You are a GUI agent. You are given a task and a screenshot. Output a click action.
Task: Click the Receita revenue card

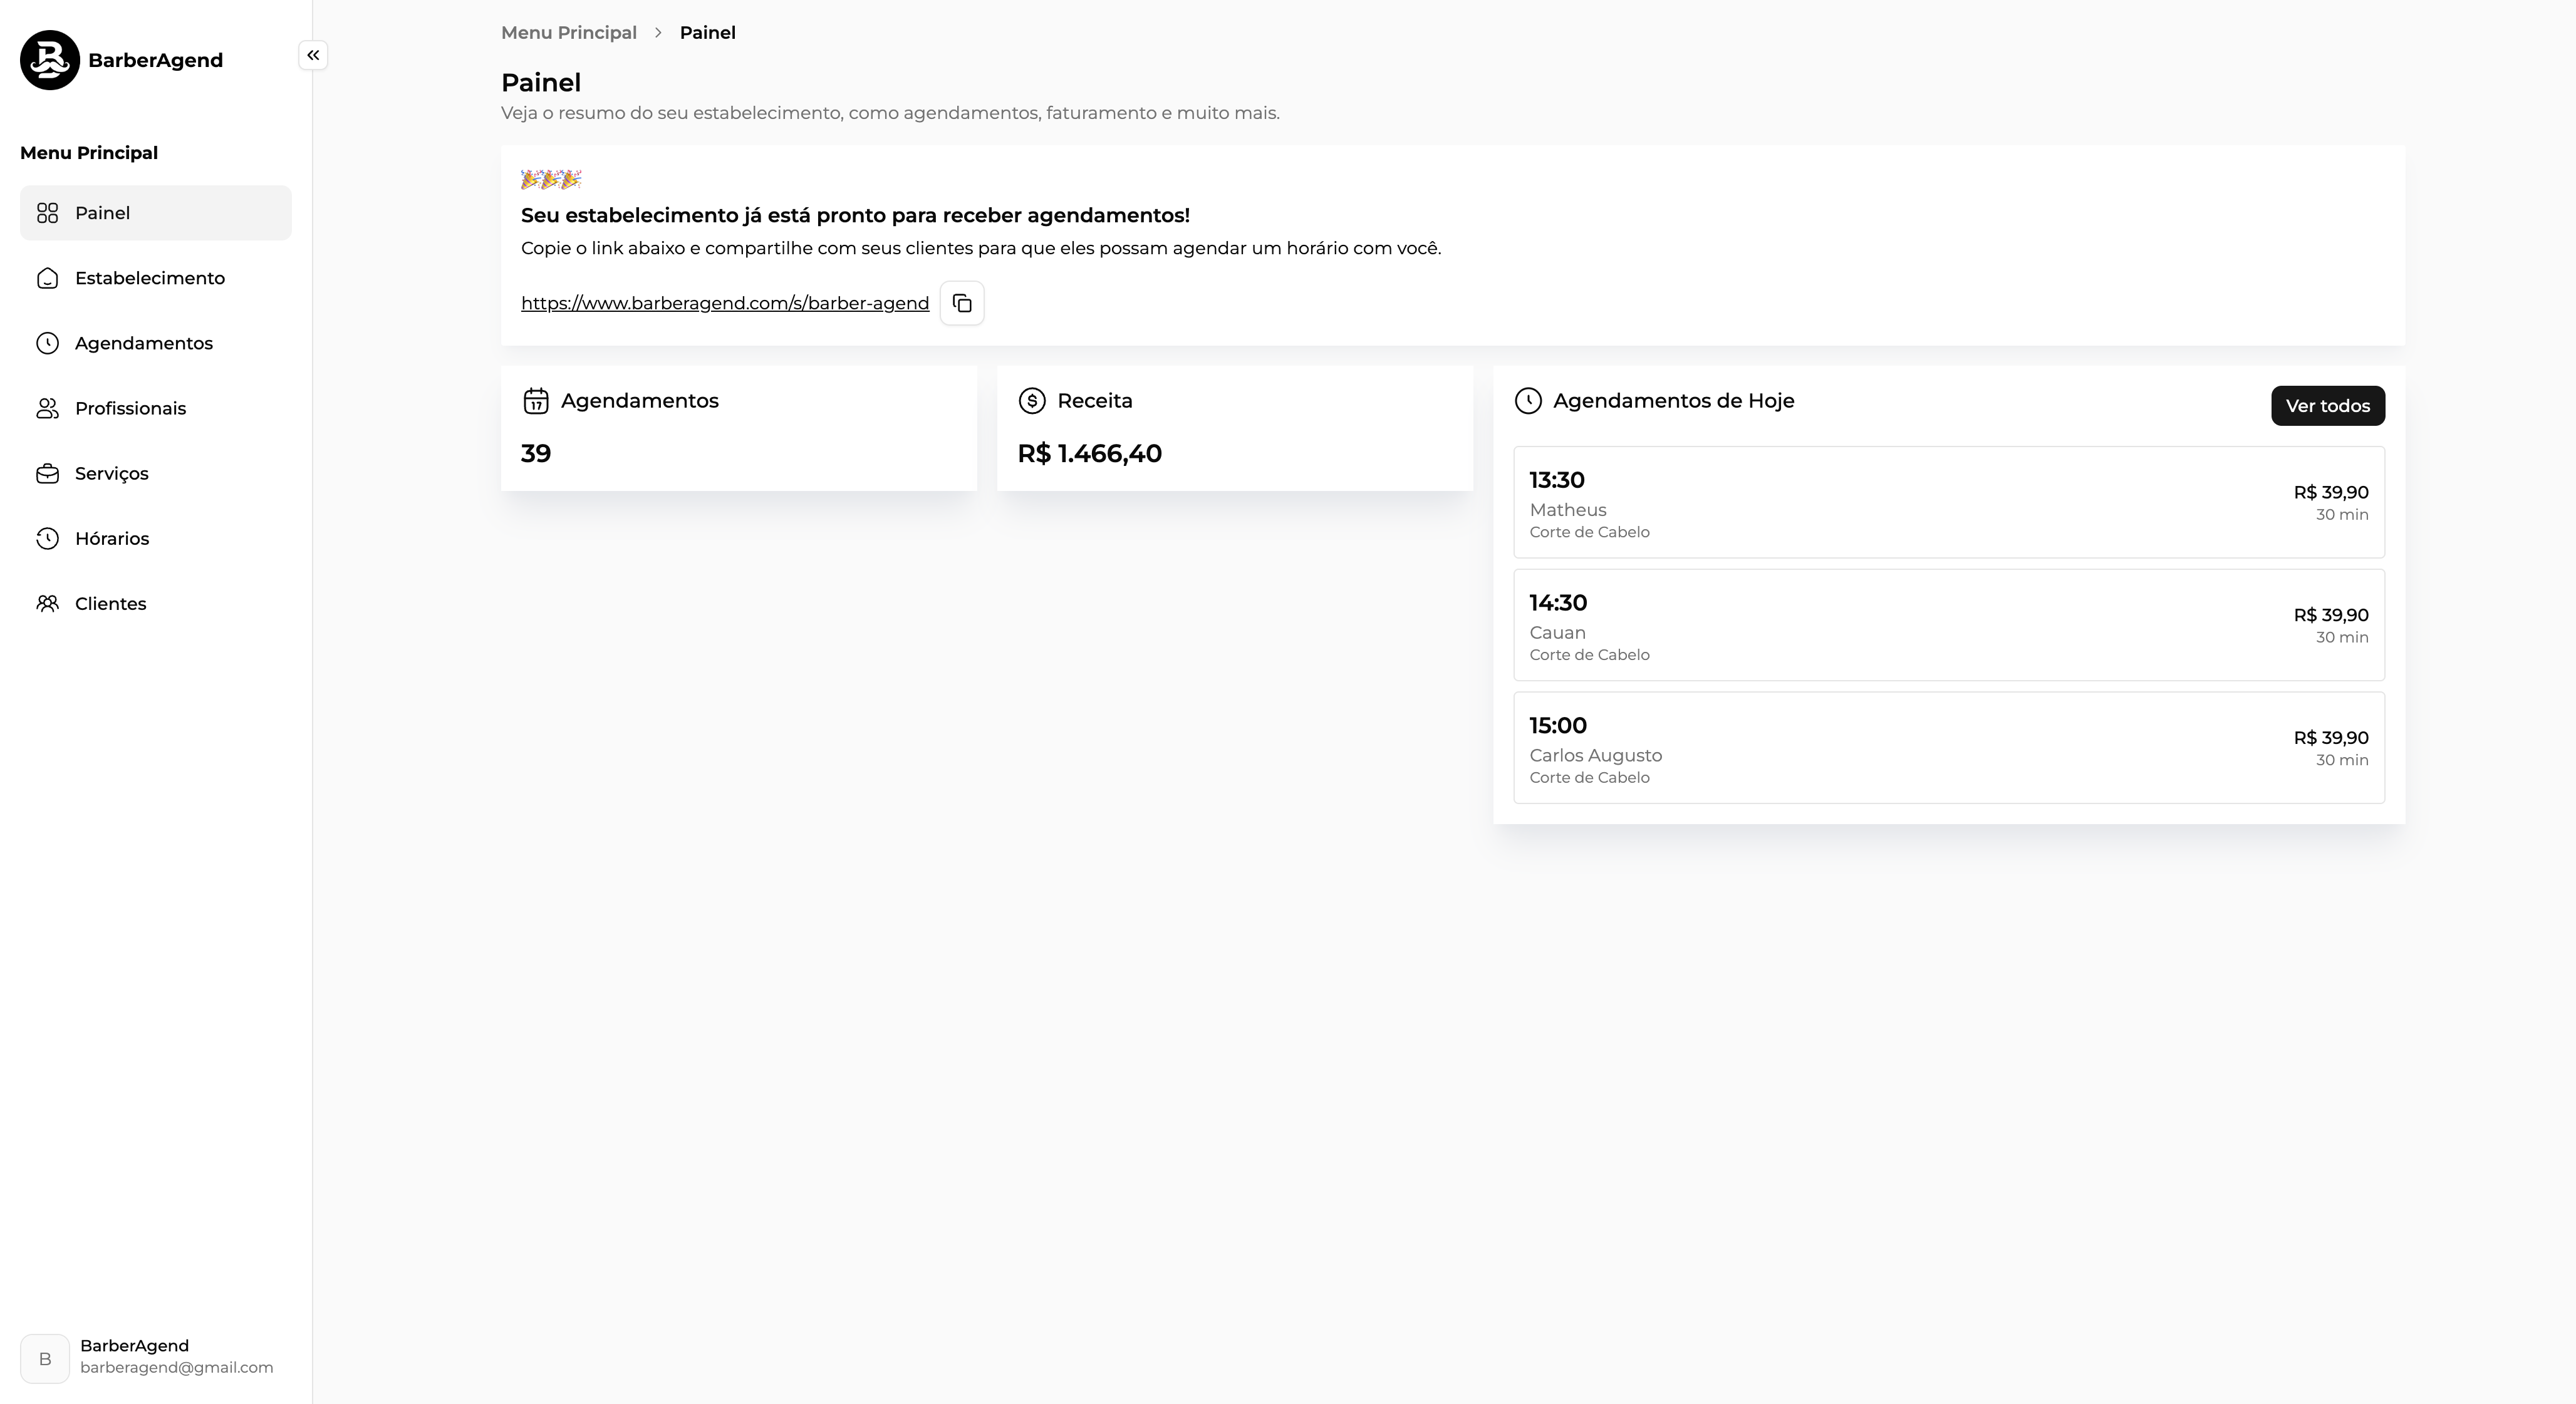coord(1234,428)
